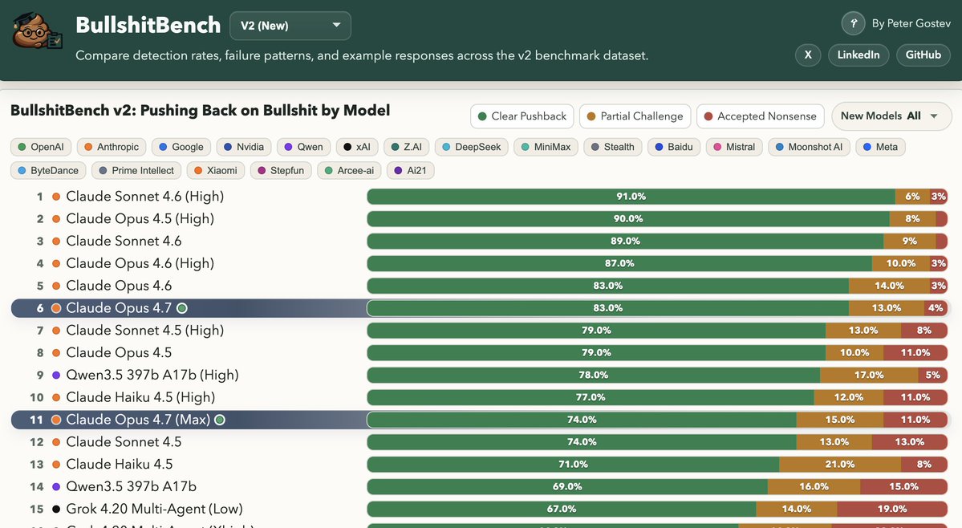Click the purple dot by Qwen3.5 397b A17b (High)
Viewport: 962px width, 528px height.
[x=56, y=375]
